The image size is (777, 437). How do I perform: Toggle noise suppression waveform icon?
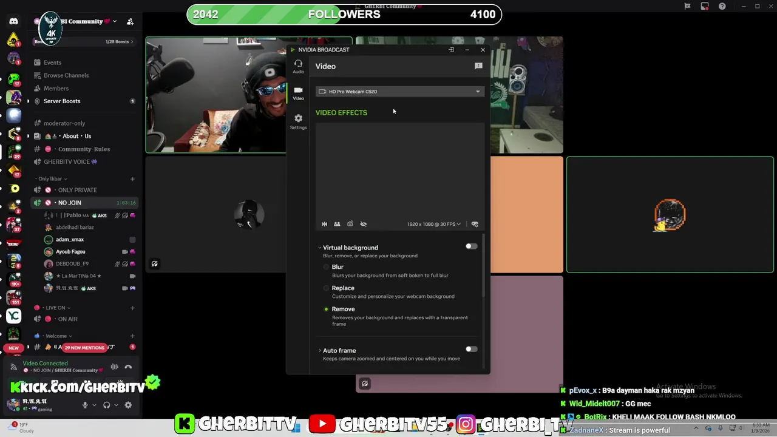point(114,367)
